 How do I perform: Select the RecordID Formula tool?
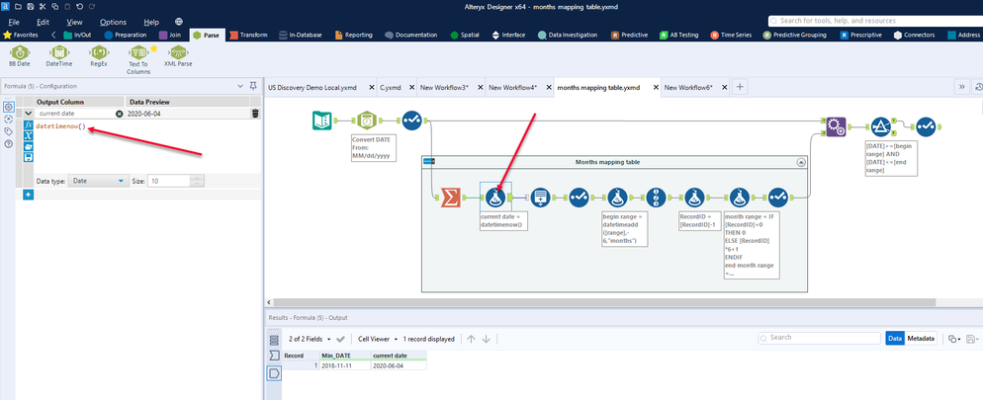click(695, 198)
